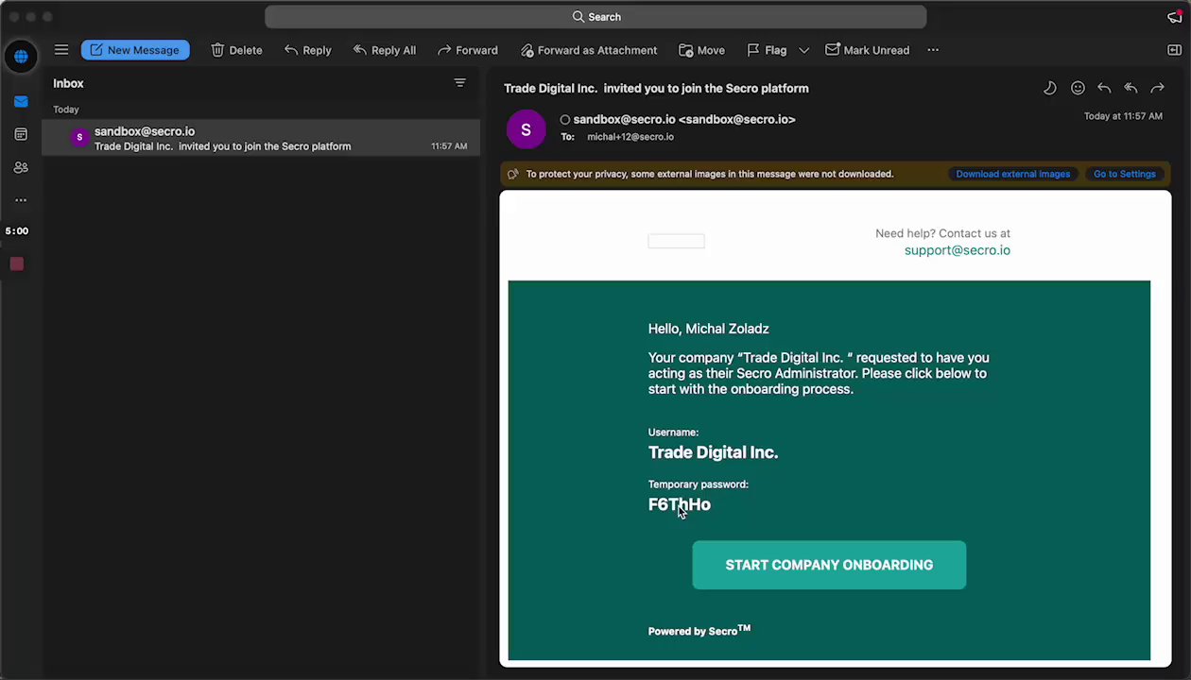Click the sender address sandbox@secro.io header
This screenshot has height=680, width=1191.
coord(684,120)
